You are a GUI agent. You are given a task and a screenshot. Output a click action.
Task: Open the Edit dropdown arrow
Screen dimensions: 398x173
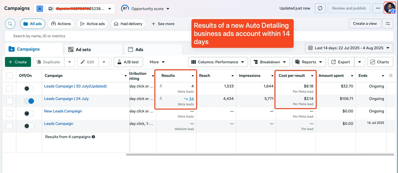pos(104,62)
